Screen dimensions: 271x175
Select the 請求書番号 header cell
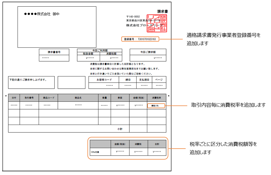[54, 52]
